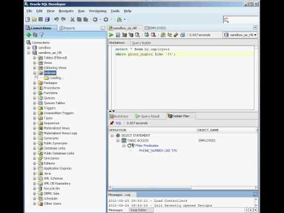Select the Procedures tree node
This screenshot has width=284, height=213.
(51, 88)
